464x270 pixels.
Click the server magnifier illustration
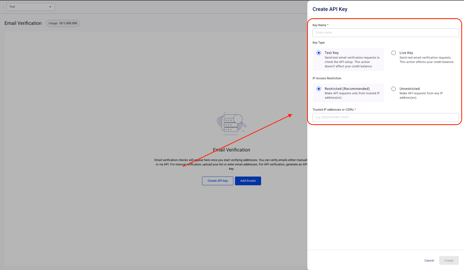pyautogui.click(x=231, y=123)
